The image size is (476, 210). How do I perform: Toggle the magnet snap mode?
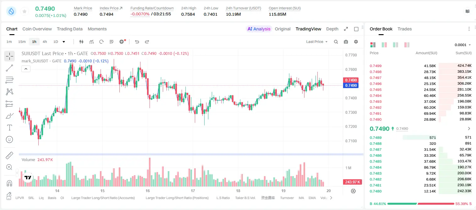pyautogui.click(x=9, y=183)
